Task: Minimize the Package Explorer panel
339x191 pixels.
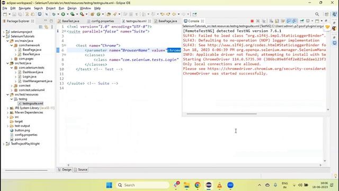Action: tap(46, 21)
